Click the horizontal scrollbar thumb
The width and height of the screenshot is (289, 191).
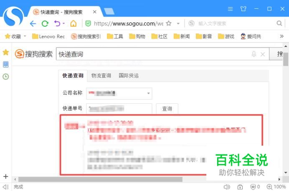tap(100, 179)
